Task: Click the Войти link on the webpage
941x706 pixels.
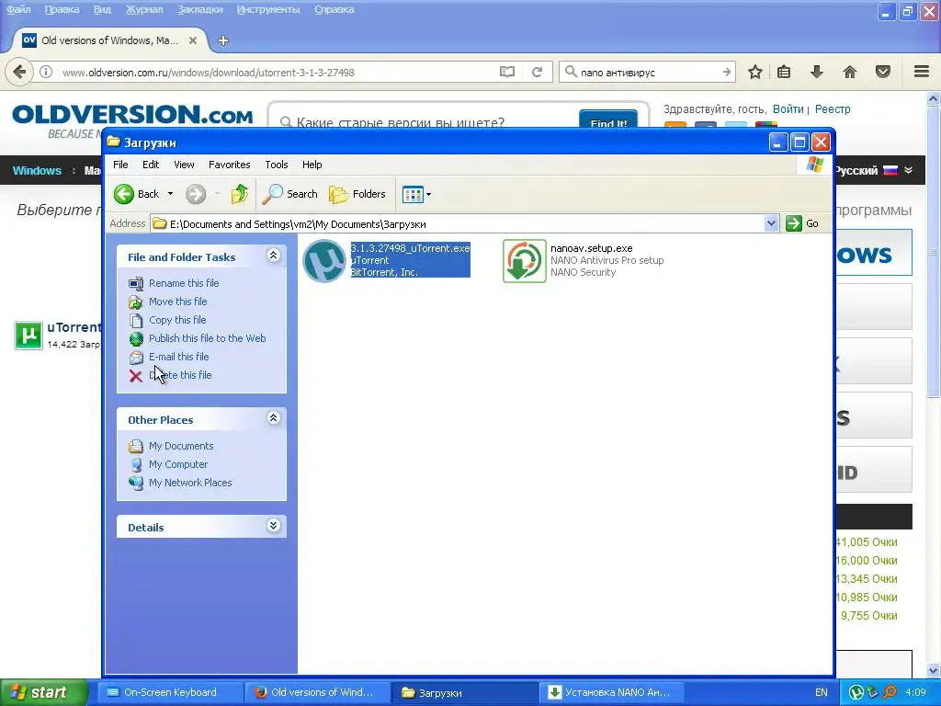Action: [788, 109]
